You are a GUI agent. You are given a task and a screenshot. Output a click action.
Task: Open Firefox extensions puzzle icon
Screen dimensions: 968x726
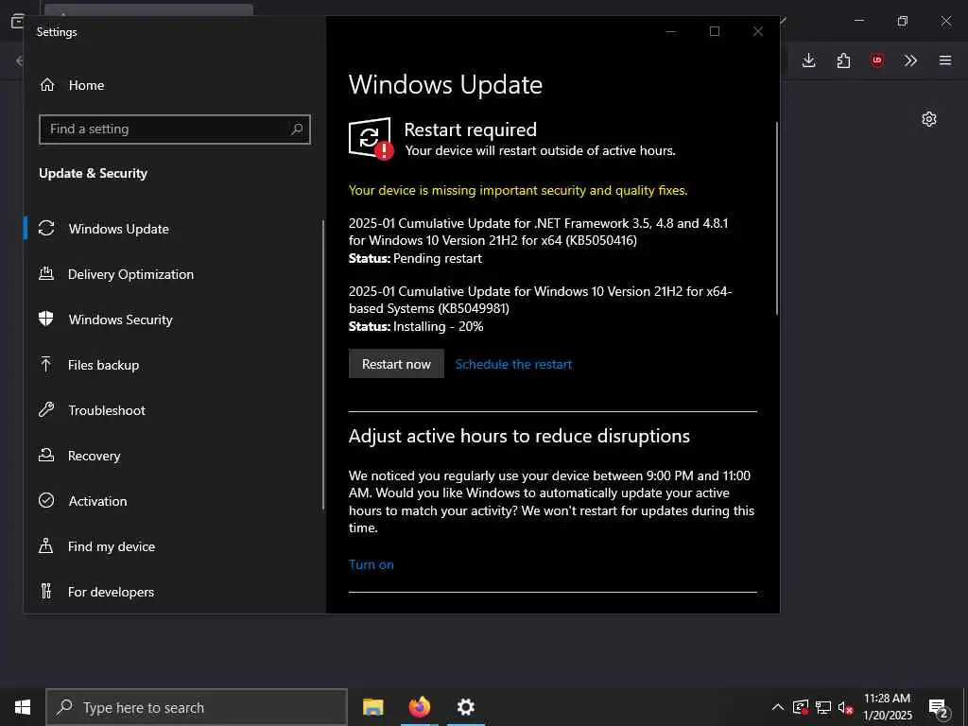point(843,60)
